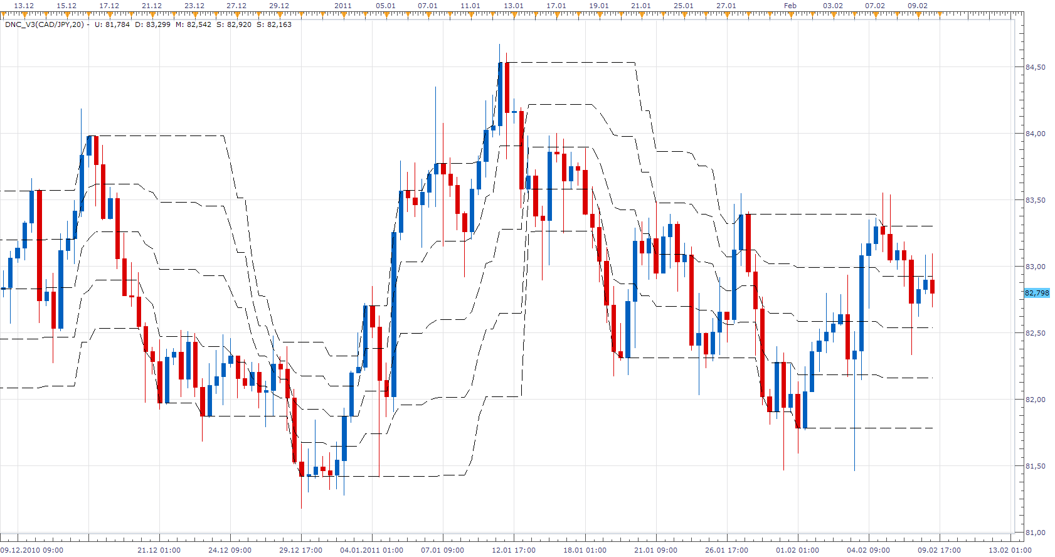Select the S: 82,920 indicator value
This screenshot has height=557, width=1055.
234,24
